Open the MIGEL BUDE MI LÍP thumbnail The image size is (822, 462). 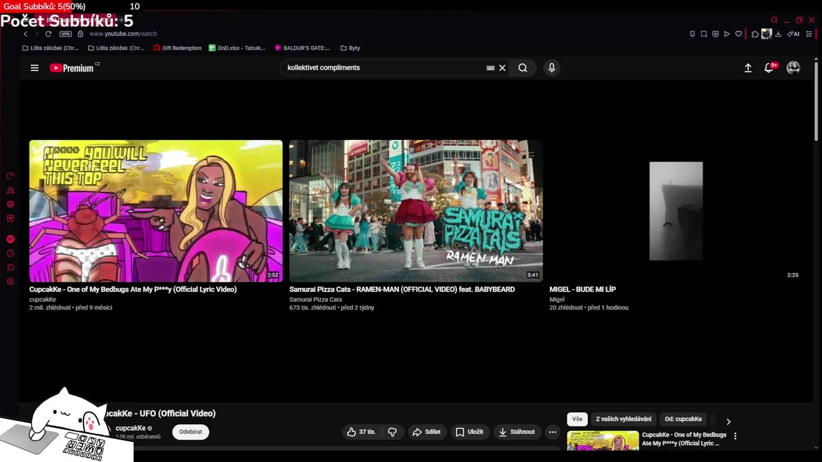tap(676, 211)
